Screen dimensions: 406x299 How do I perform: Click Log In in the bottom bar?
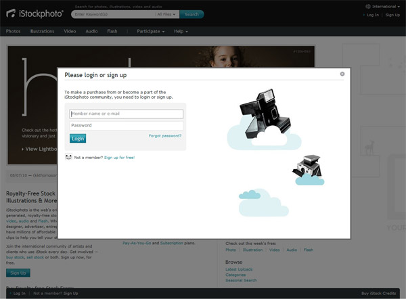coord(20,294)
